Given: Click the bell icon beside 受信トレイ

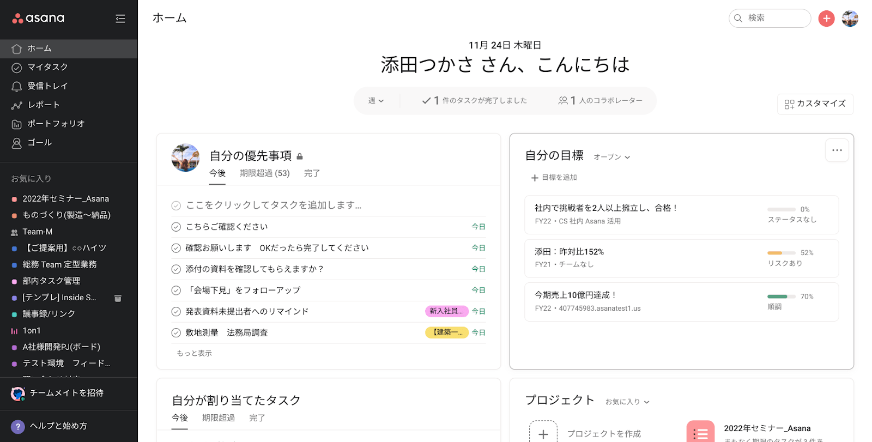Looking at the screenshot, I should pyautogui.click(x=17, y=86).
